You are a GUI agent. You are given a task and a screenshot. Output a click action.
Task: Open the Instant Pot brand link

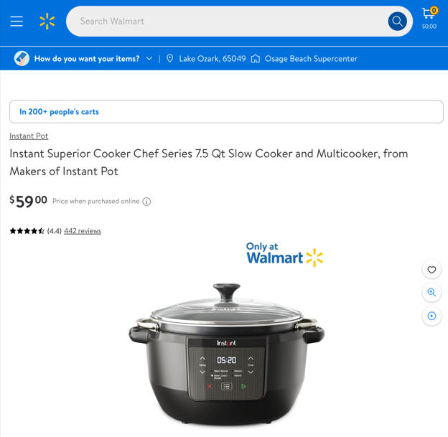click(29, 136)
